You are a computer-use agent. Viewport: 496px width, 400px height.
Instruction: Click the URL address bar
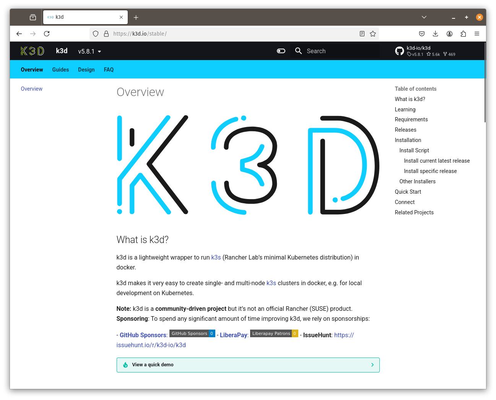coord(234,34)
